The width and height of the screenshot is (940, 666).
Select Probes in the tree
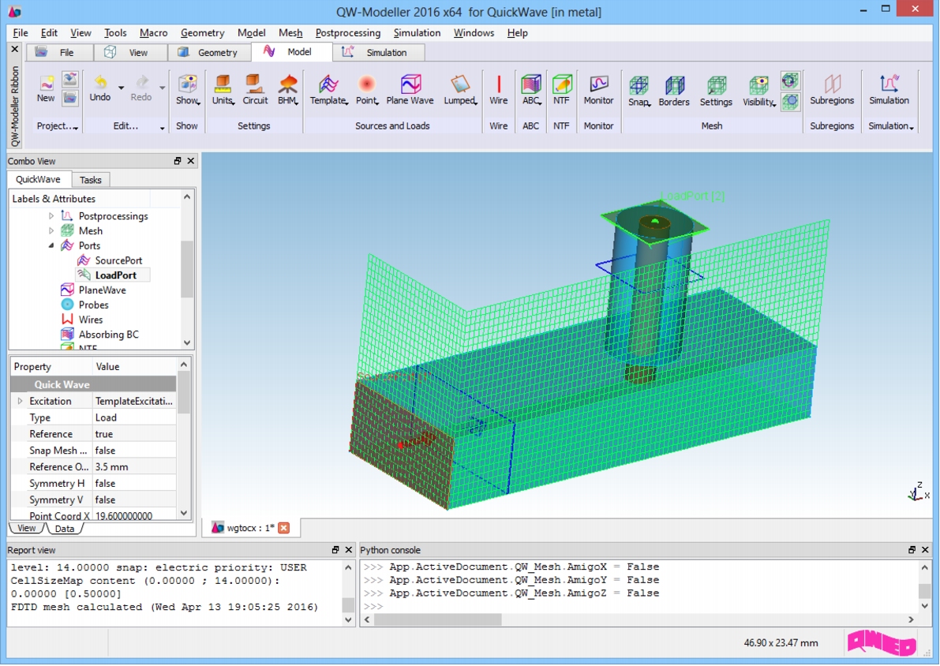93,305
